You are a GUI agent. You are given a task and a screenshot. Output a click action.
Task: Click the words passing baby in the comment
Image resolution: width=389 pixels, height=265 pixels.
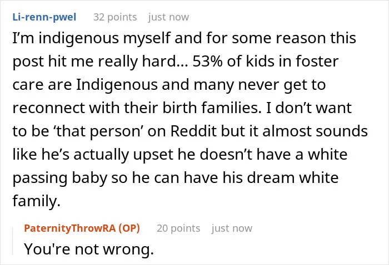[x=60, y=178]
